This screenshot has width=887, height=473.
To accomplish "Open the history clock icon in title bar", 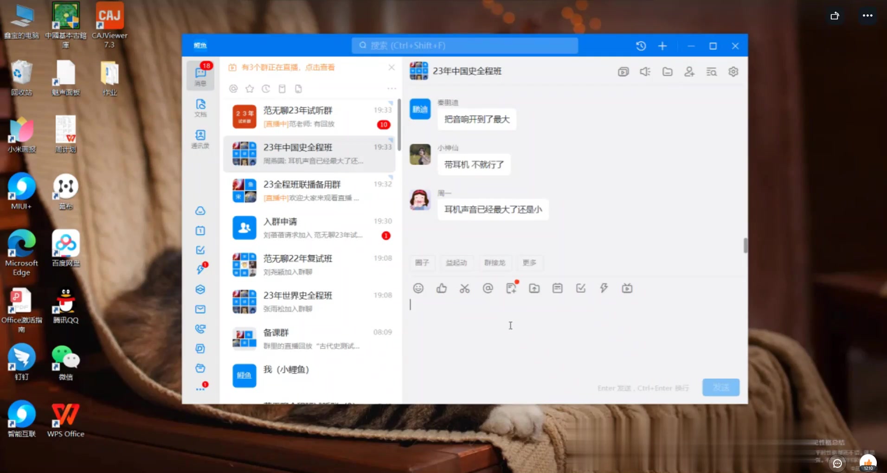I will point(641,46).
